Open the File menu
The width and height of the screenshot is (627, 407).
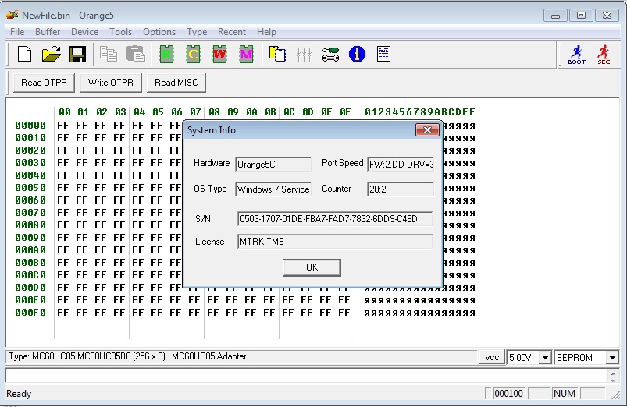pyautogui.click(x=17, y=32)
